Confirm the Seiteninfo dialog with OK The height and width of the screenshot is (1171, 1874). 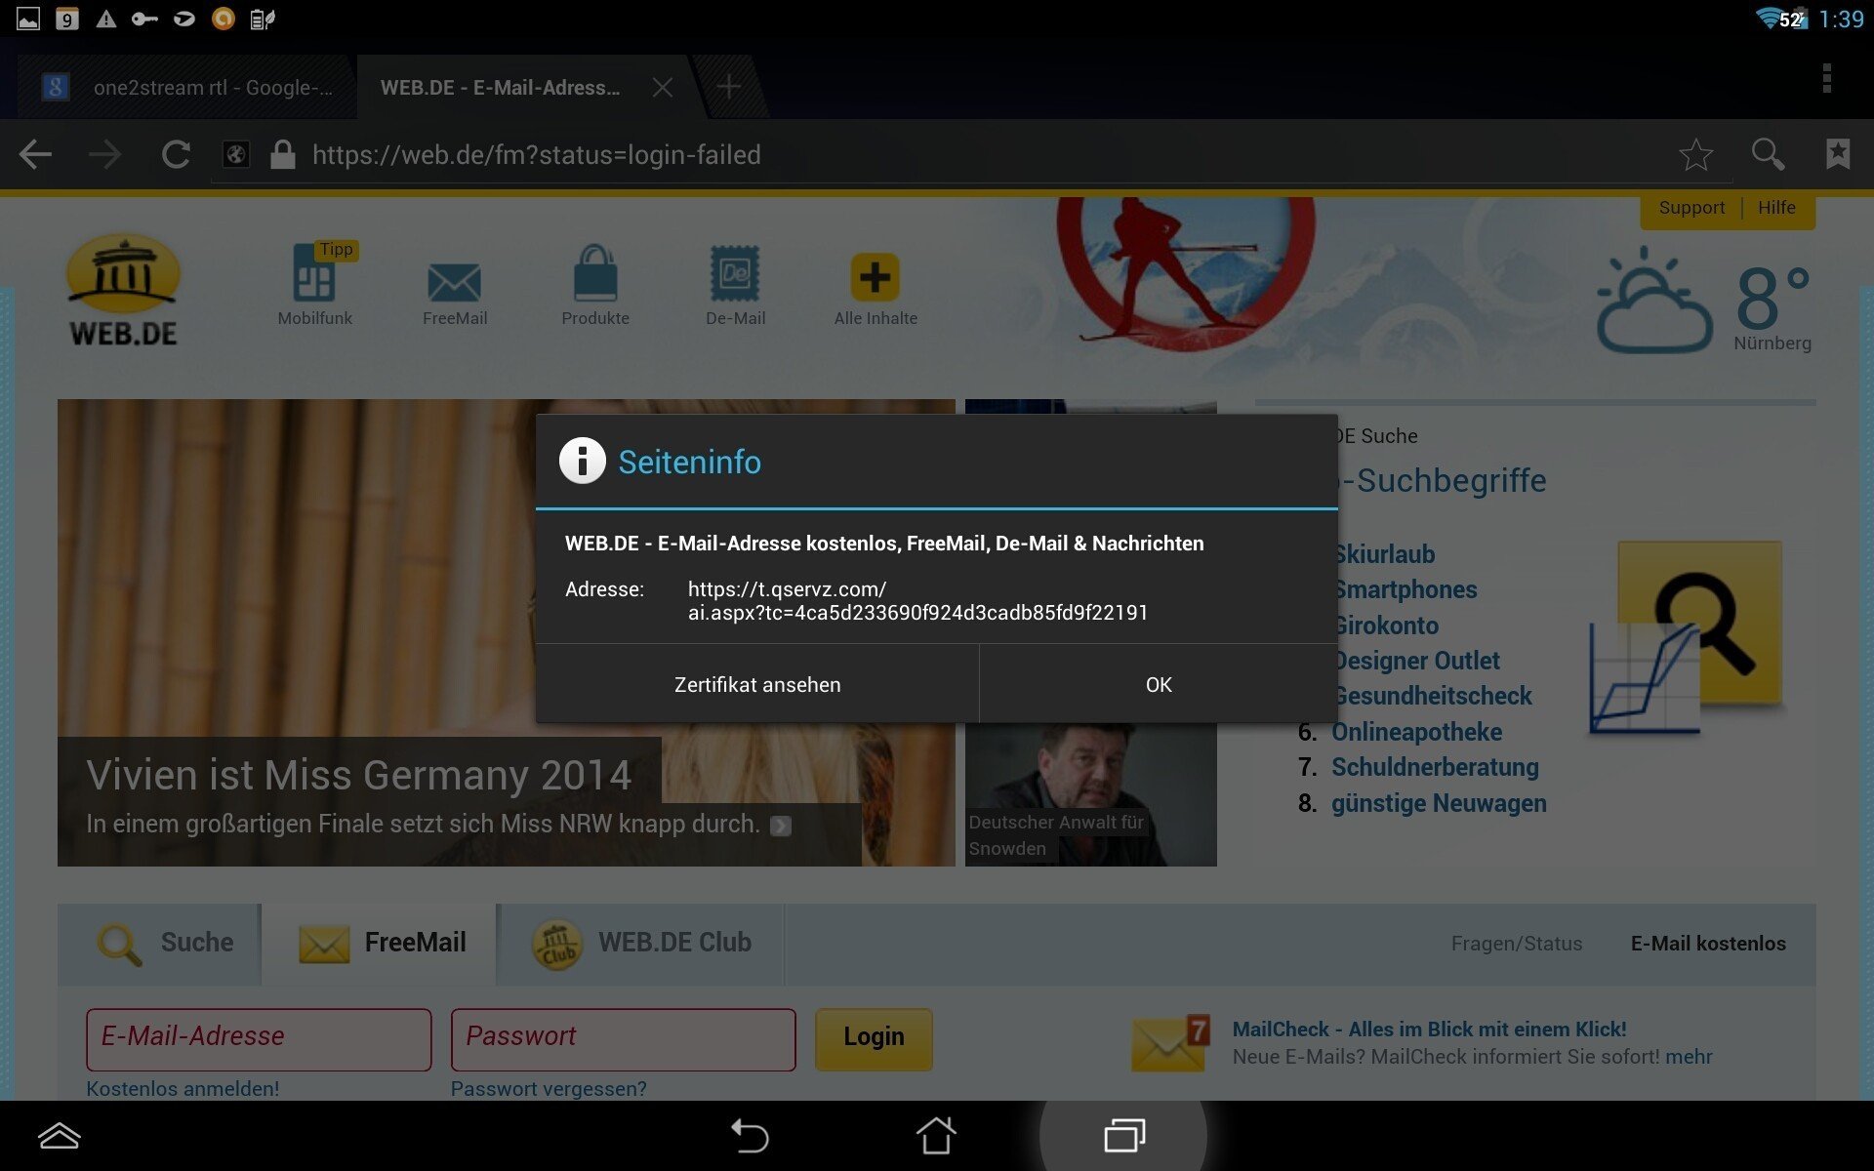point(1159,684)
